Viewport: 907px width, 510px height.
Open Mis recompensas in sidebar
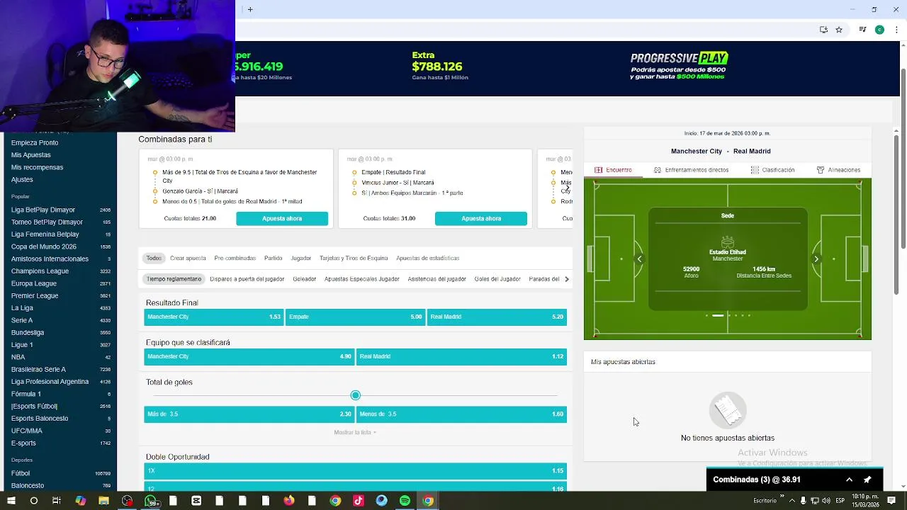(x=37, y=167)
